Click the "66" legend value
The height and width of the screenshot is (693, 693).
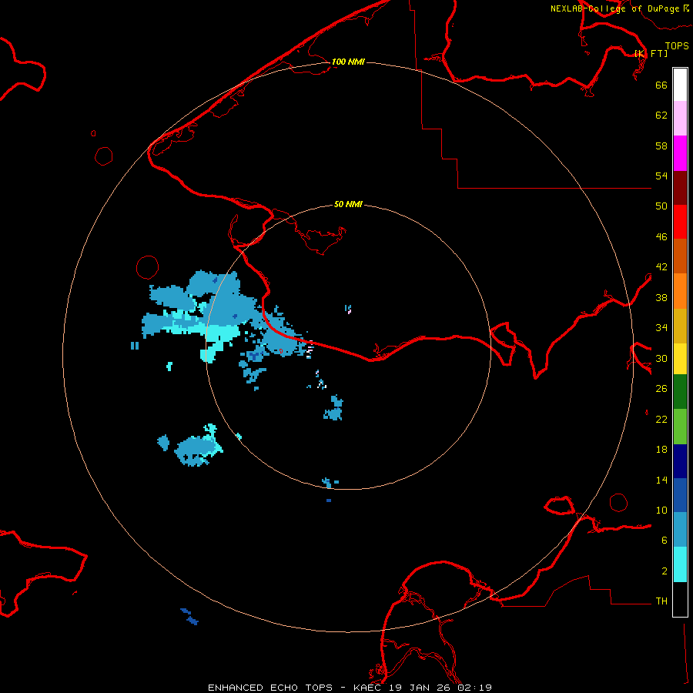(661, 85)
